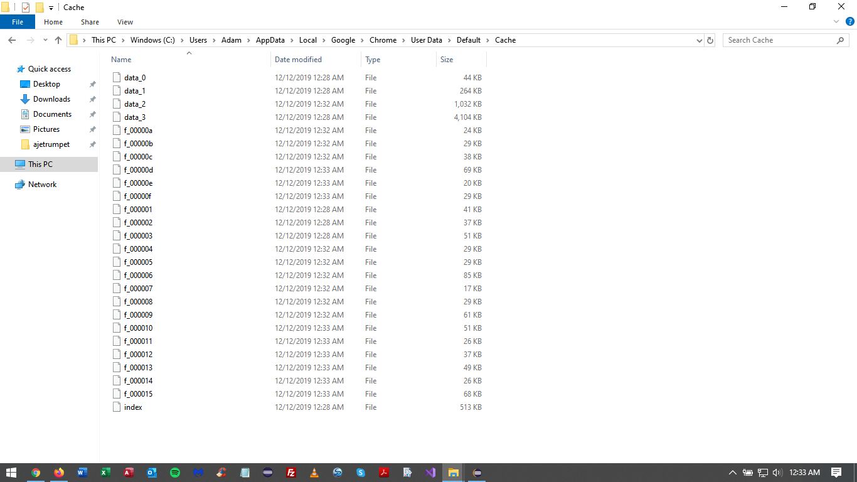The width and height of the screenshot is (857, 482).
Task: Click the Windows Start button
Action: coord(11,473)
